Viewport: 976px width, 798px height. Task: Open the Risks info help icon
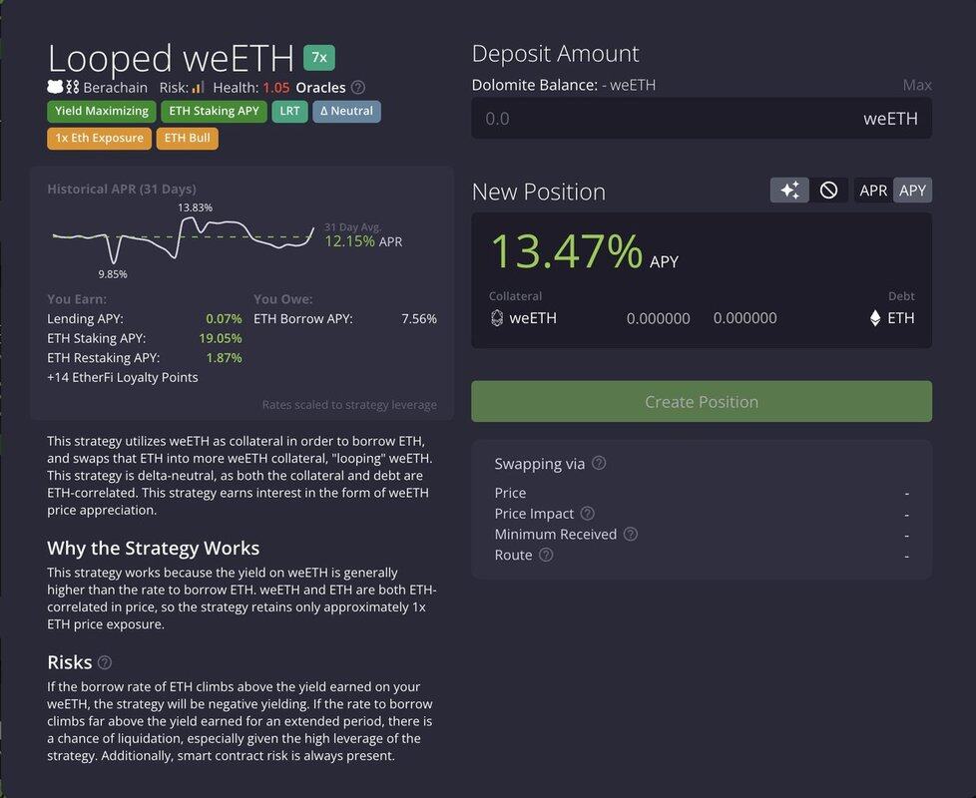coord(105,662)
